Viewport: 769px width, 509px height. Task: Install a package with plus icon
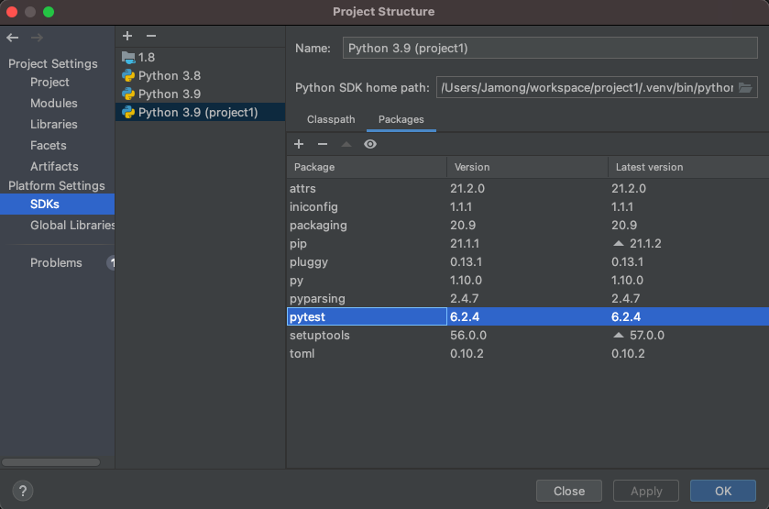point(299,144)
